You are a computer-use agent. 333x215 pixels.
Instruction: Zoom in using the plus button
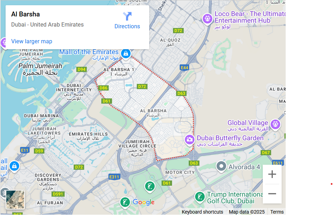(x=272, y=174)
